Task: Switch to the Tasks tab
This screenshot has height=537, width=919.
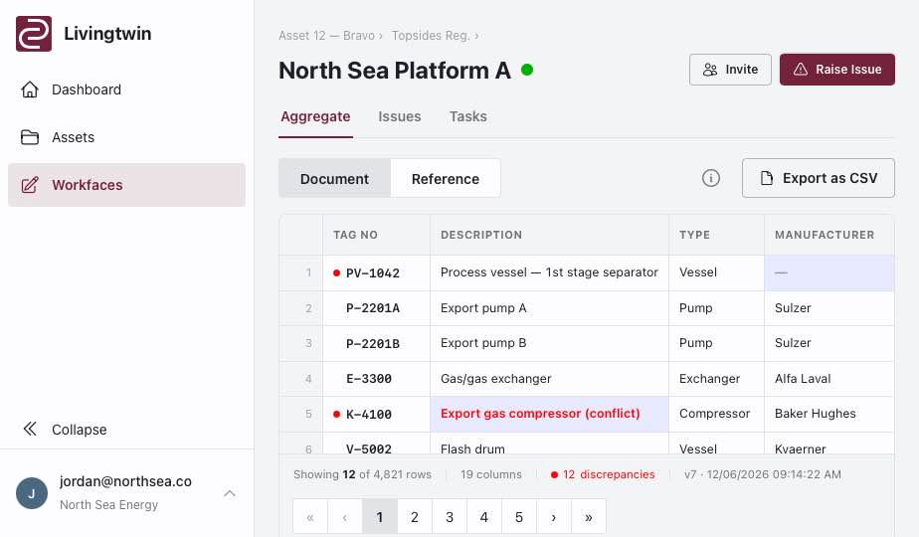Action: click(468, 116)
